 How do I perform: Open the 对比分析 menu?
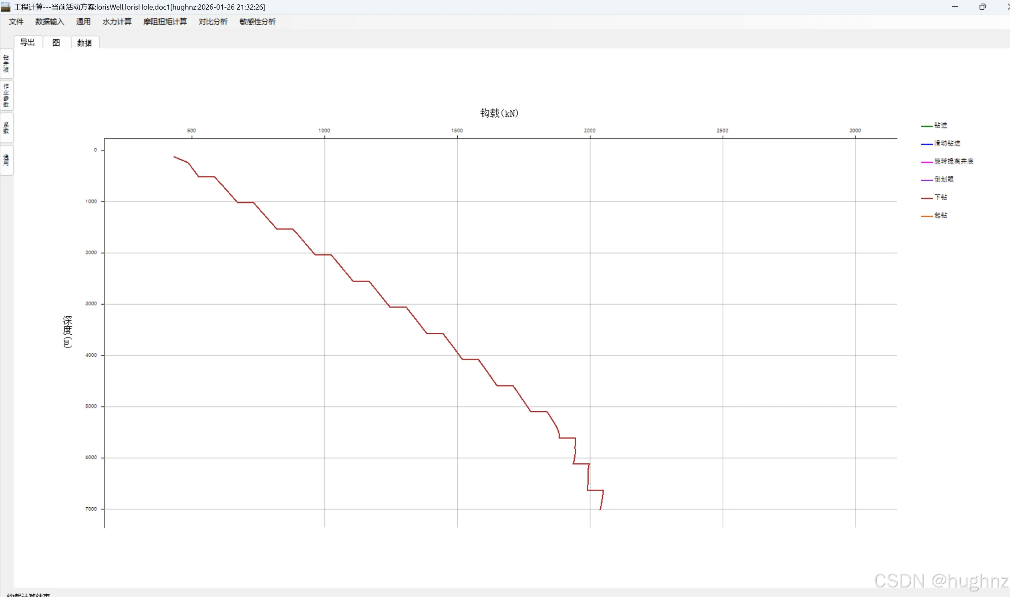213,22
